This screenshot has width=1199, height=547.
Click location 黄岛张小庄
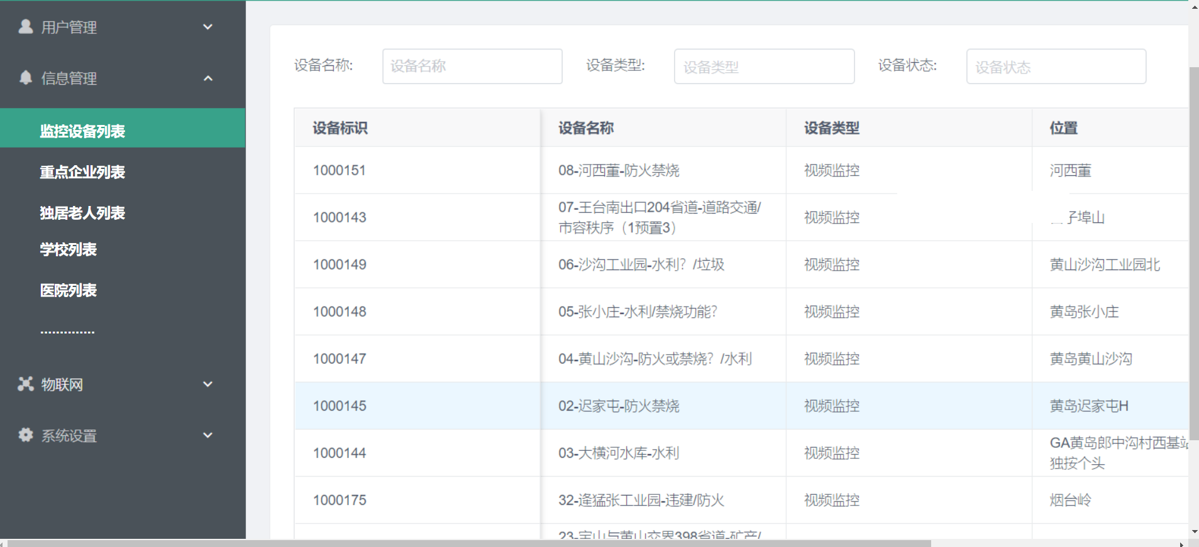(x=1084, y=311)
